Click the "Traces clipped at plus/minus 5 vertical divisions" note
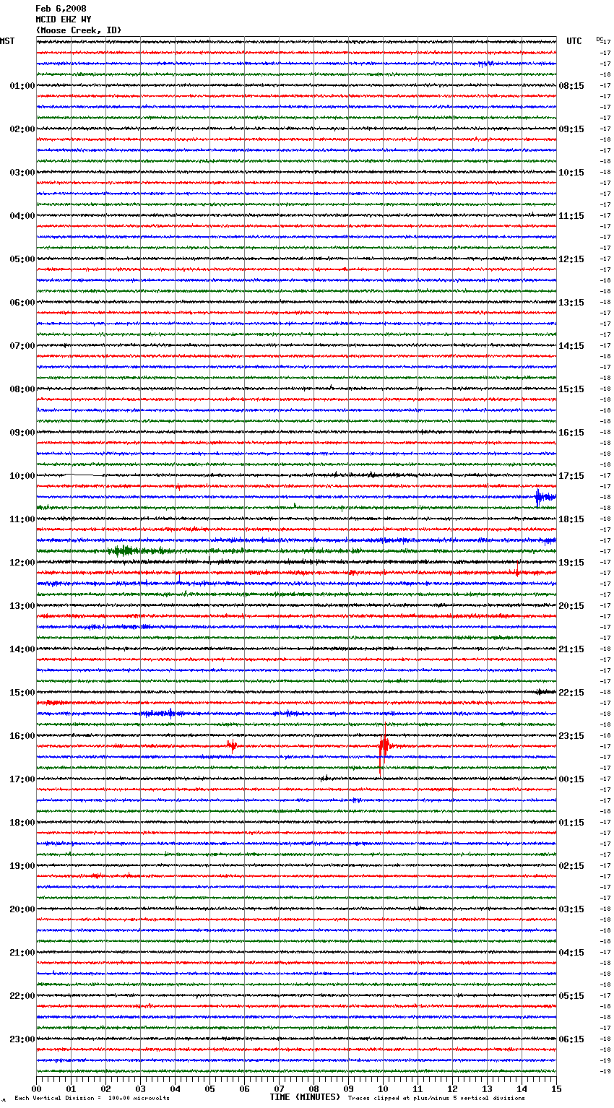Image resolution: width=614 pixels, height=1108 pixels. 437,1098
